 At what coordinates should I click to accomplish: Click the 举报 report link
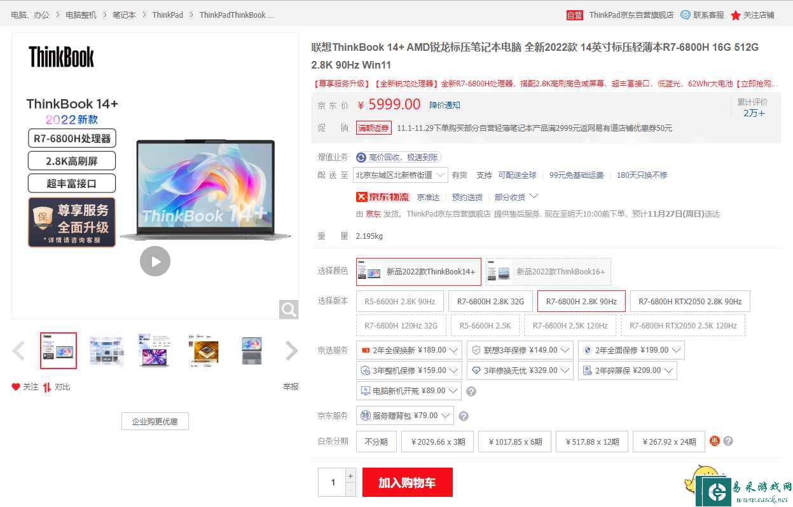(291, 386)
